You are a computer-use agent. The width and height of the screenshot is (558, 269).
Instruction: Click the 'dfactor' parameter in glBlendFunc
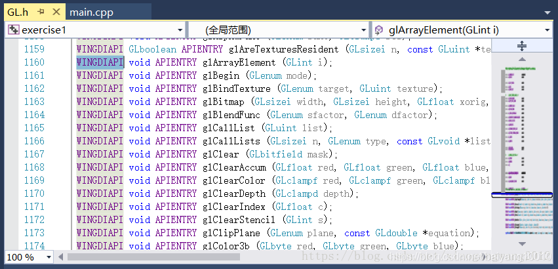(409, 115)
